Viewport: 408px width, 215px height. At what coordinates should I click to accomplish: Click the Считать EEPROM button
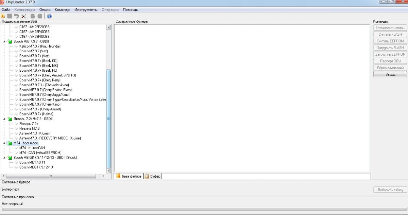coord(390,41)
